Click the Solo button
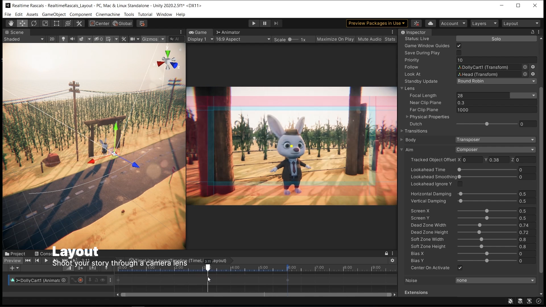 click(x=496, y=39)
